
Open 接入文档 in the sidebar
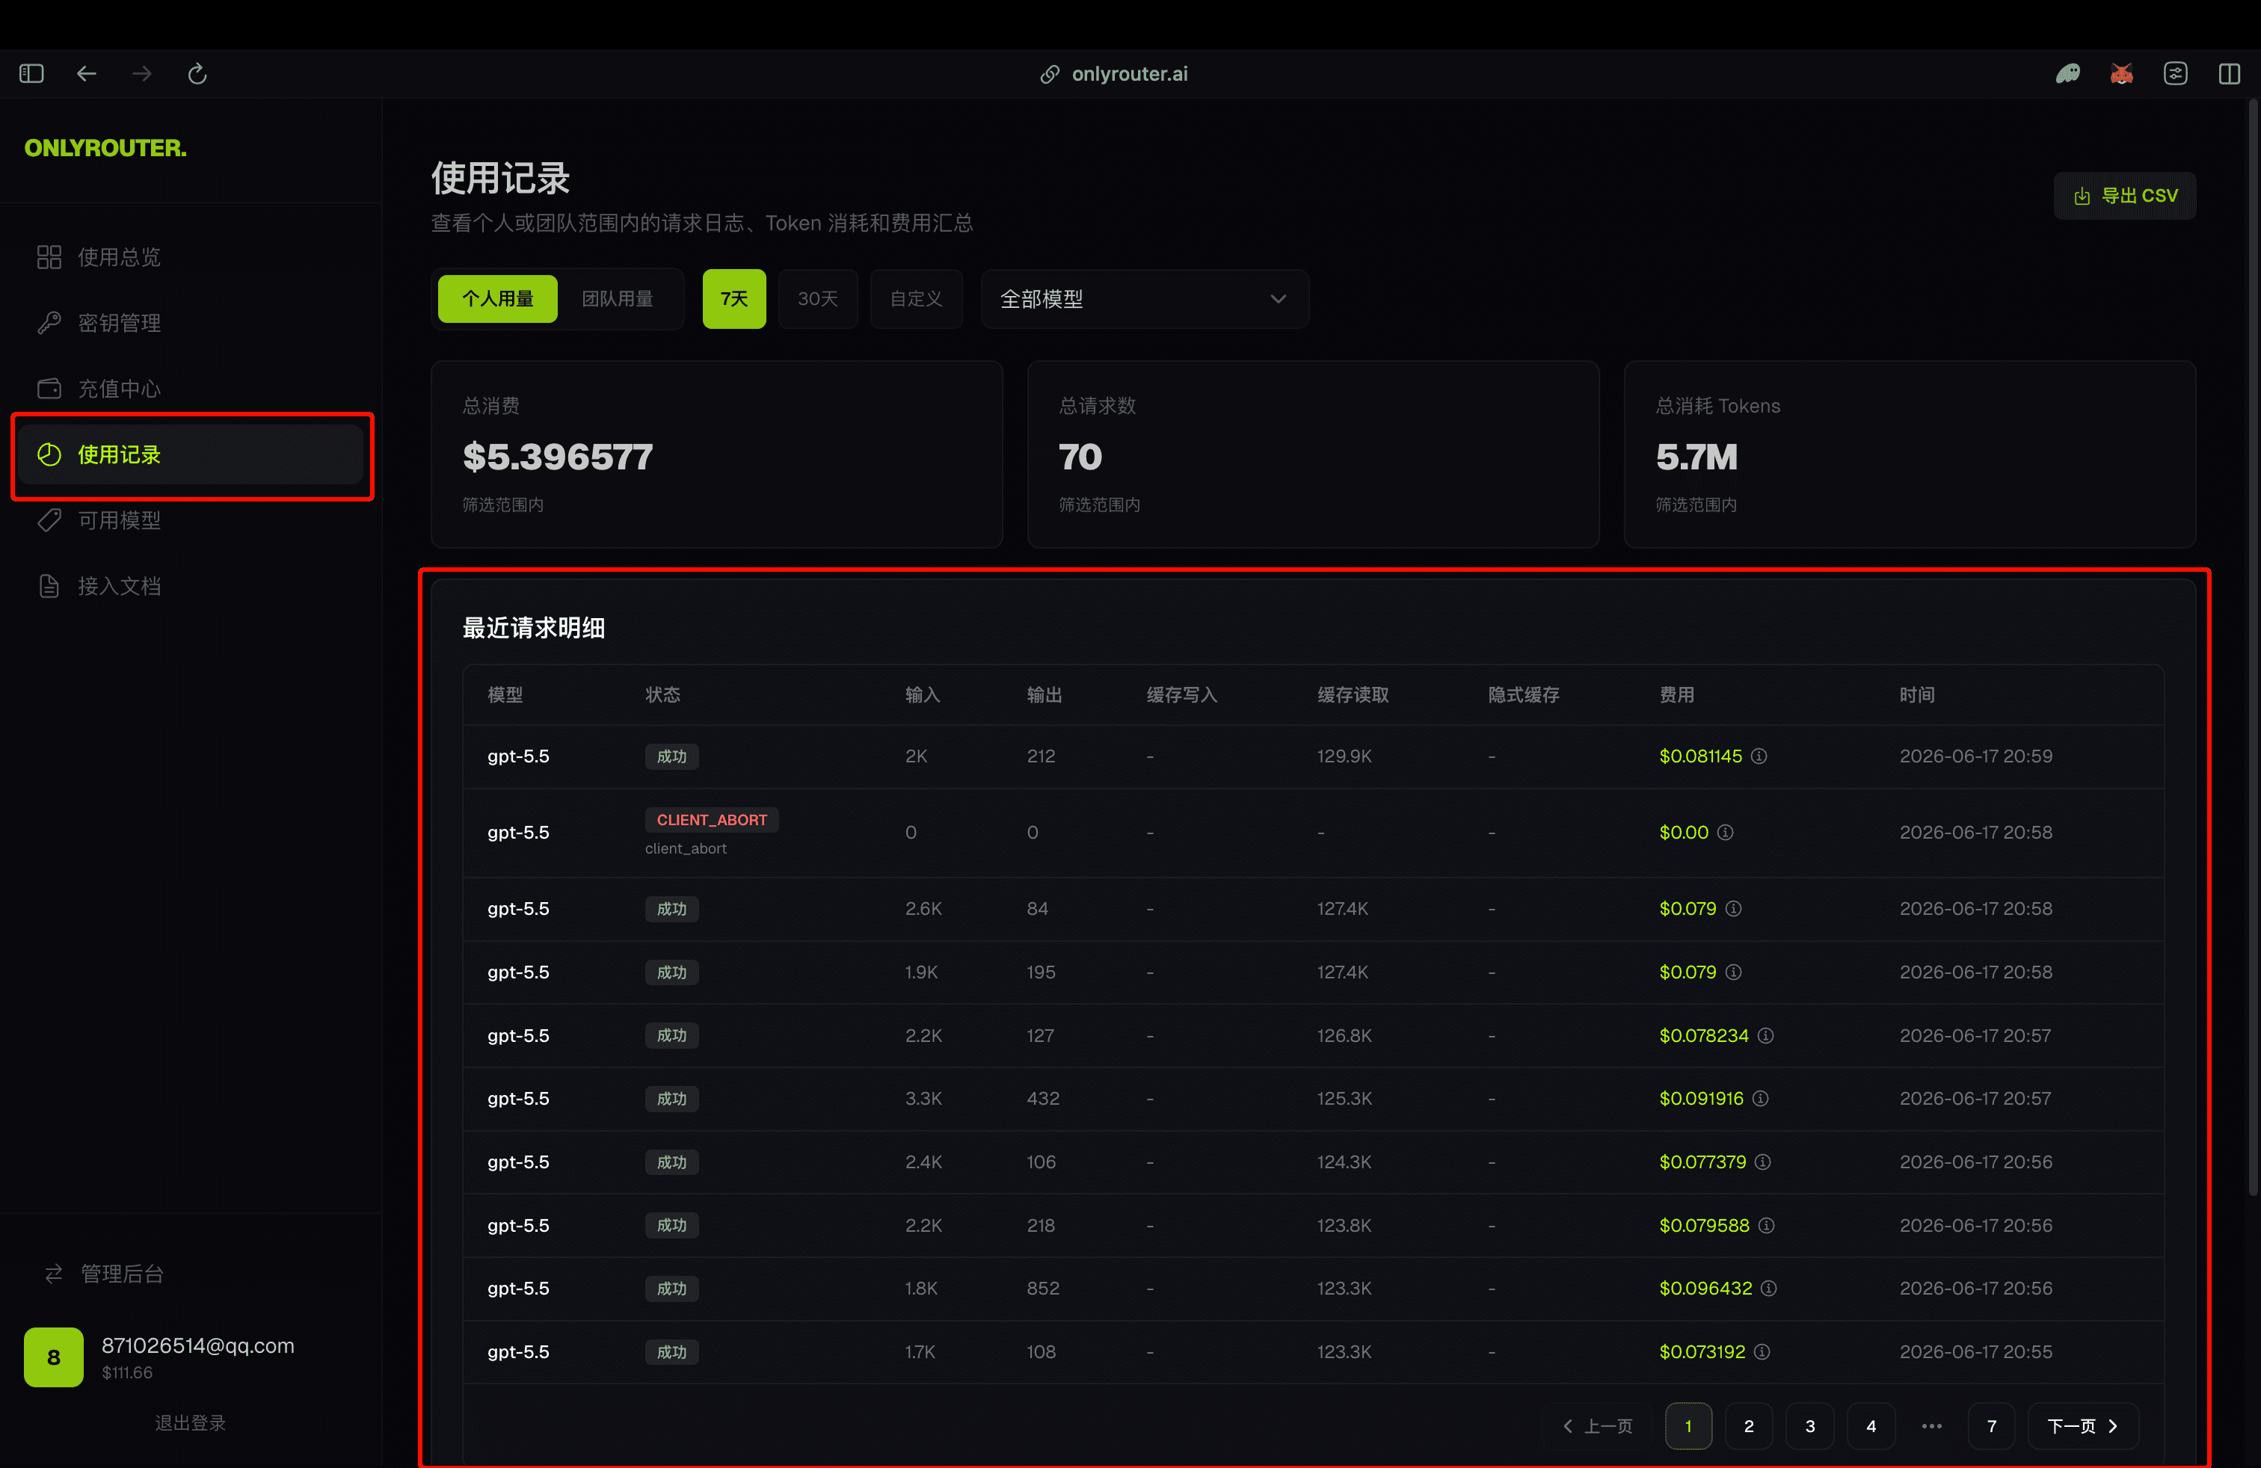pos(190,586)
